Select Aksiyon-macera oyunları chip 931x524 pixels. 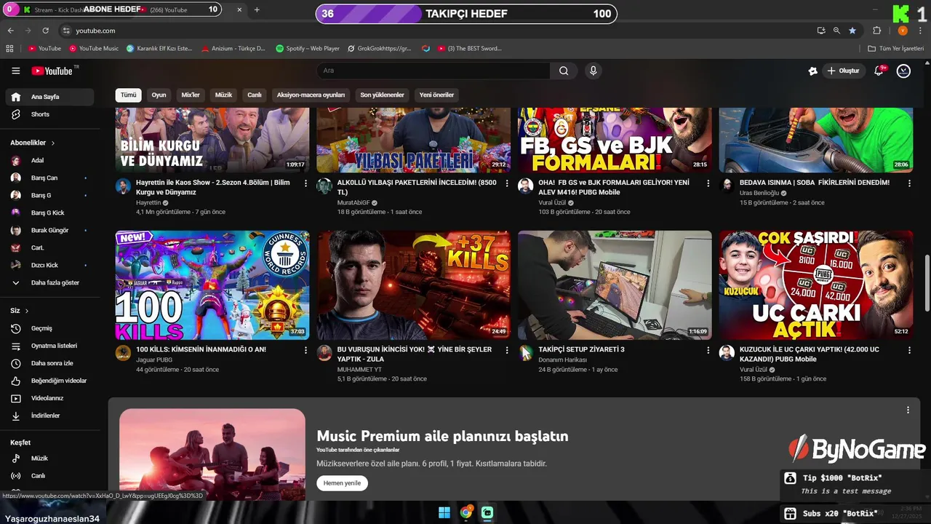[x=311, y=95]
